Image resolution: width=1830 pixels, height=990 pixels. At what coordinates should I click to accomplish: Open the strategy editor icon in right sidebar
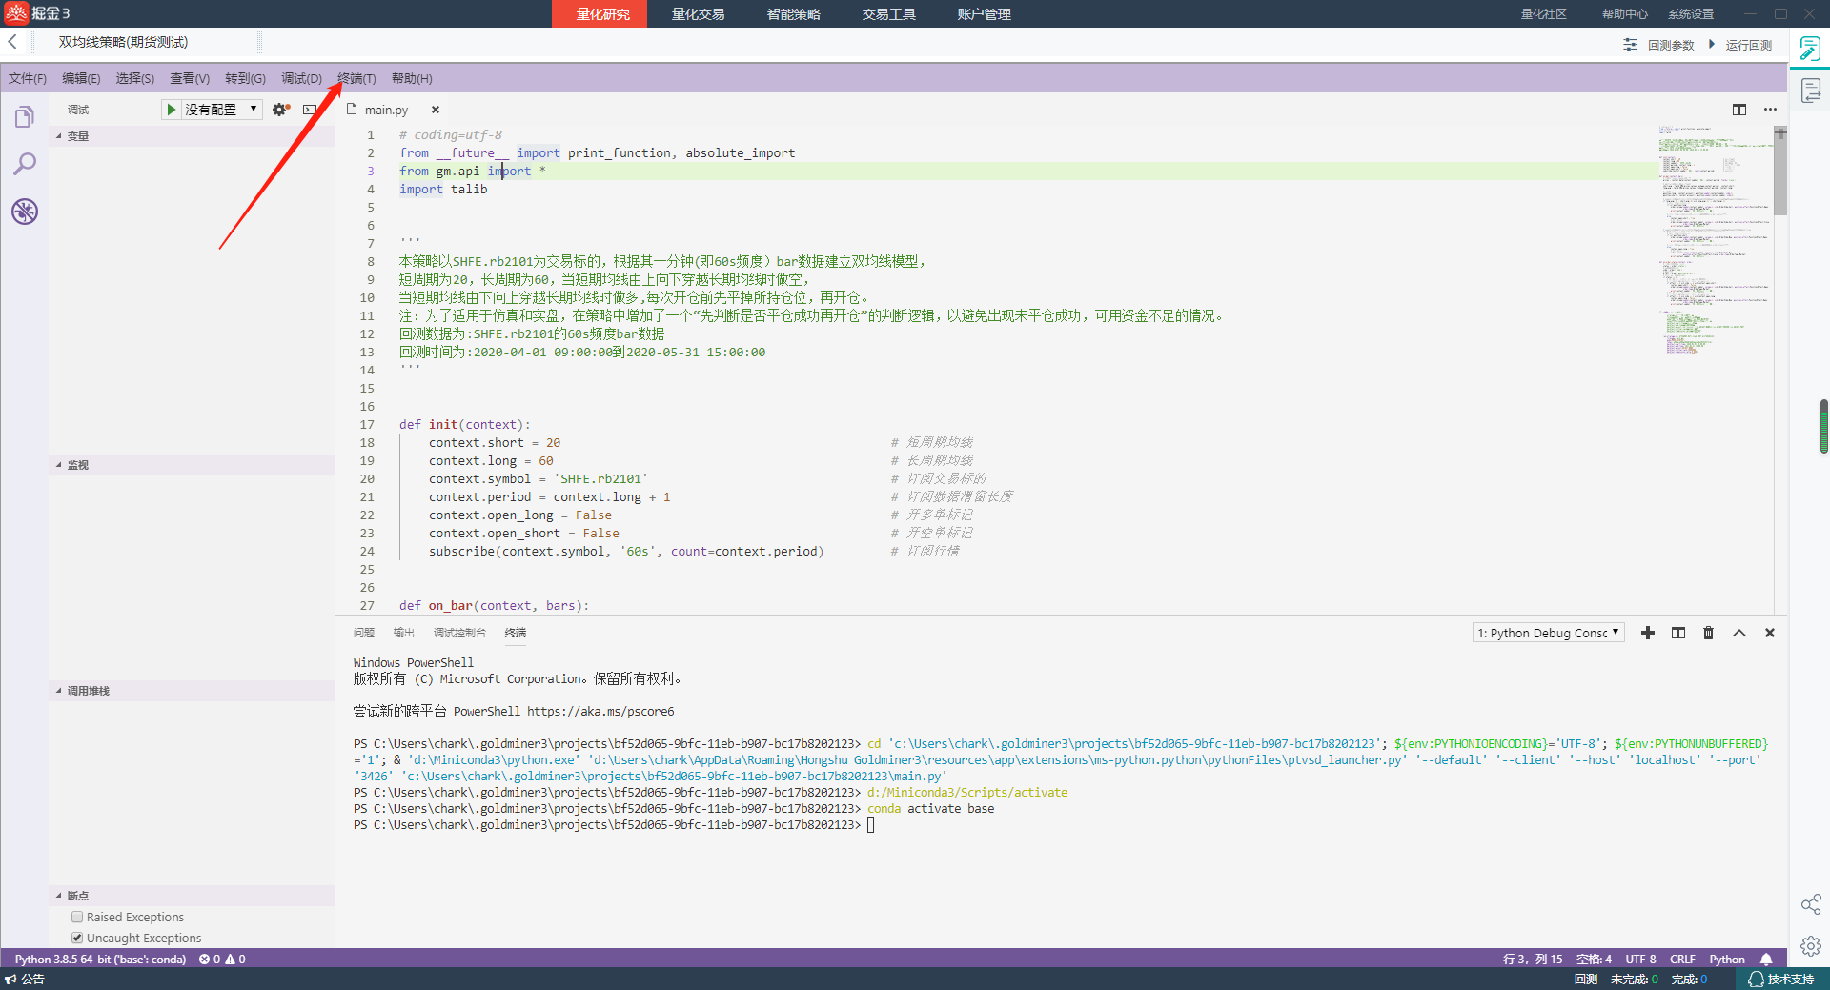1811,49
